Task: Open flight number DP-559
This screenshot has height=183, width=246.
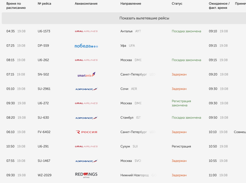Action: point(43,45)
